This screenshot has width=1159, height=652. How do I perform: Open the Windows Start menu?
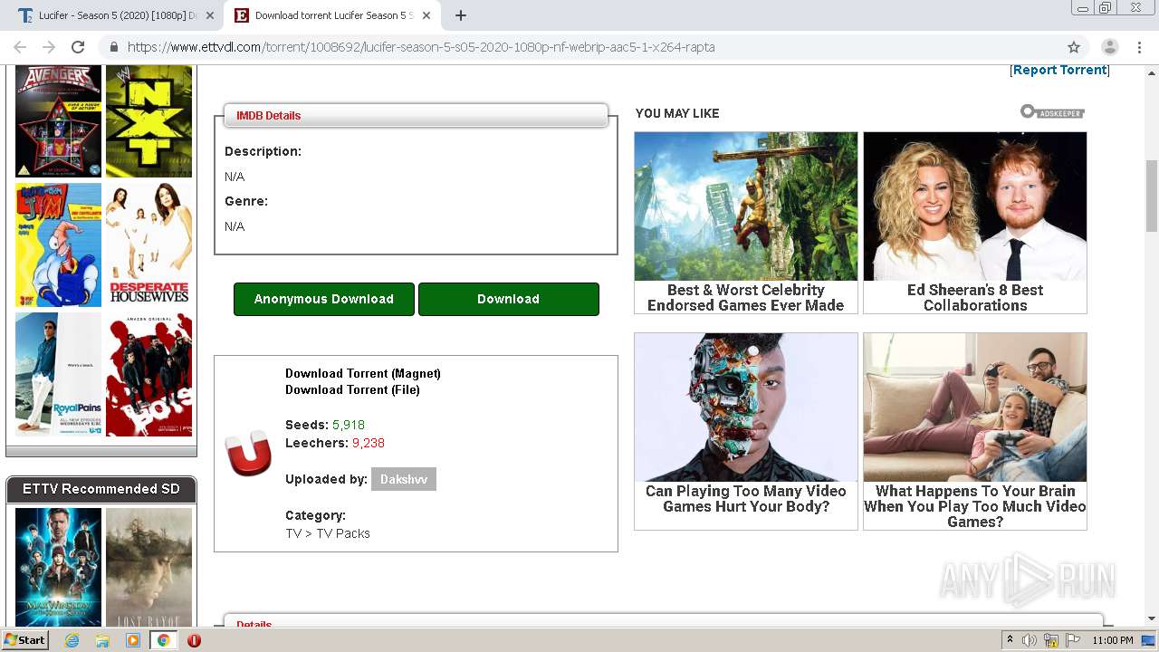tap(24, 640)
